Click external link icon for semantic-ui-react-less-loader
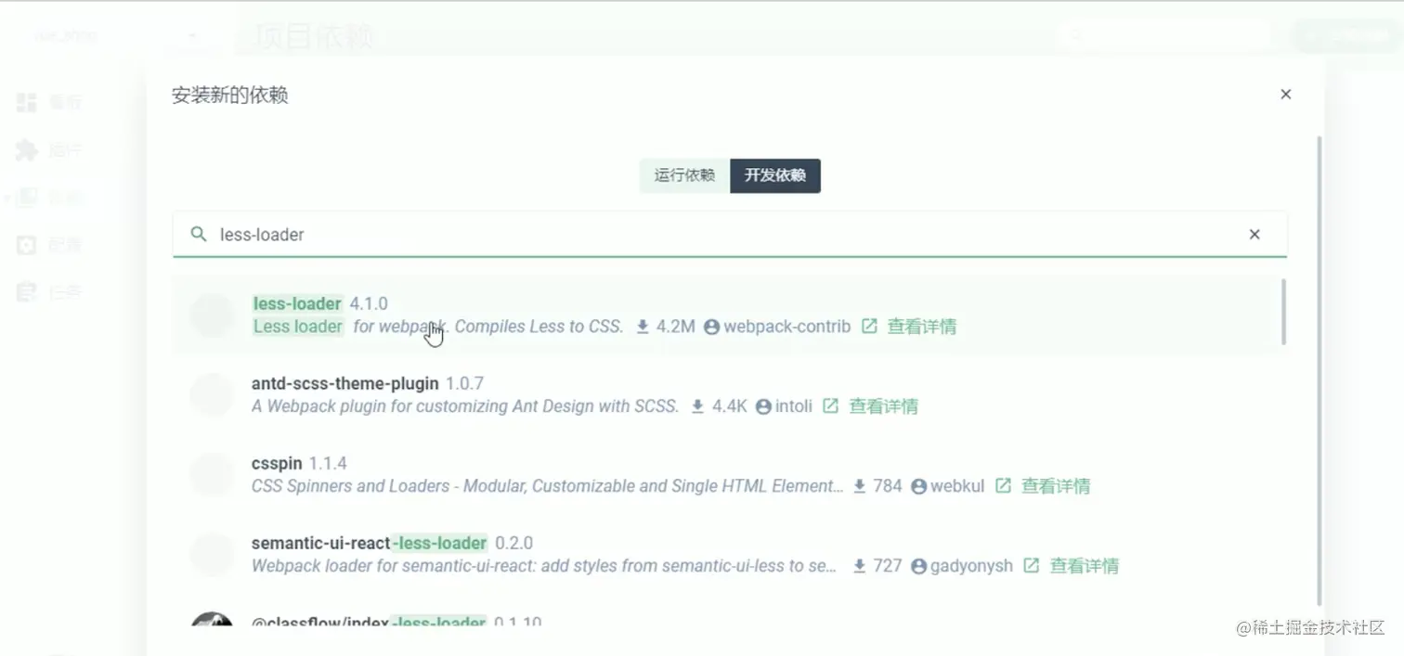 click(x=1031, y=566)
